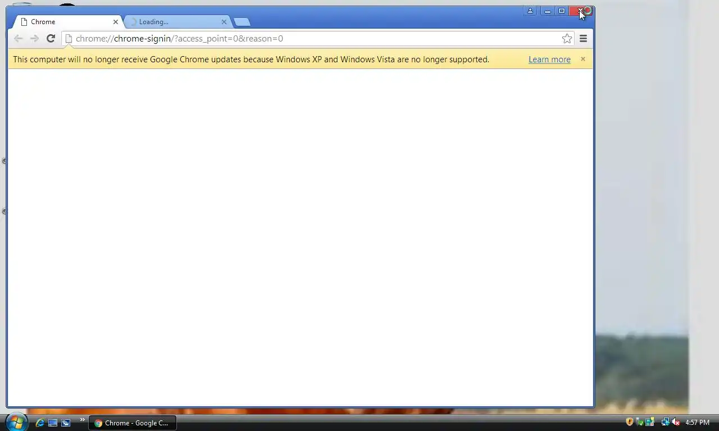Image resolution: width=719 pixels, height=431 pixels.
Task: Open the Chrome profile user button
Action: 530,11
